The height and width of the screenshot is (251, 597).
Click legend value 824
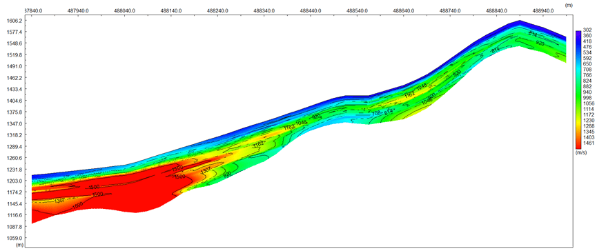pos(587,81)
